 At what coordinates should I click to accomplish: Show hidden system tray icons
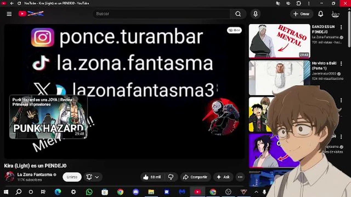coord(256,192)
